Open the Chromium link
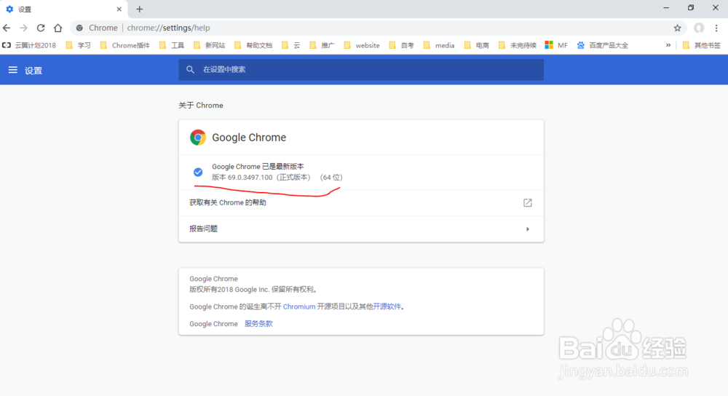 (x=299, y=306)
